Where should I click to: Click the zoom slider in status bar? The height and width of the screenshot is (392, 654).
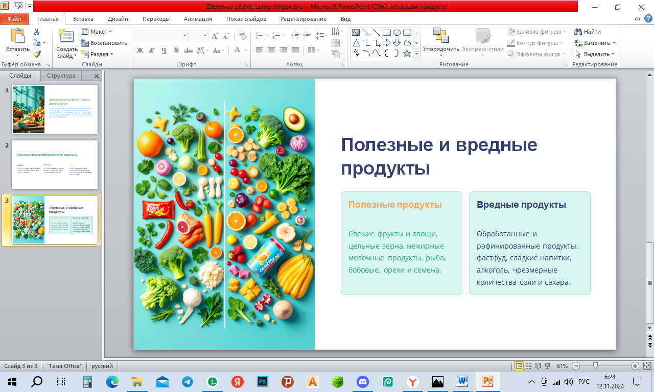tap(595, 366)
